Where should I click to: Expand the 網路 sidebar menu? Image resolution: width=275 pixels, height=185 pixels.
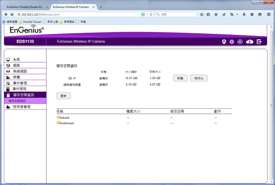tap(16, 66)
